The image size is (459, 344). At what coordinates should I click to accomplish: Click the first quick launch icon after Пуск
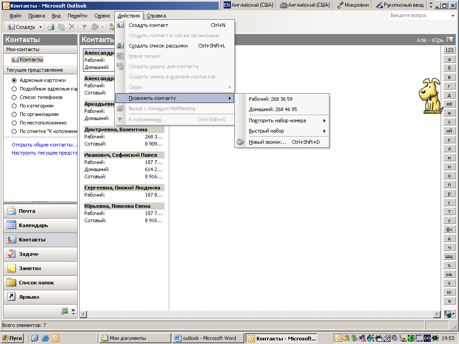coord(35,338)
